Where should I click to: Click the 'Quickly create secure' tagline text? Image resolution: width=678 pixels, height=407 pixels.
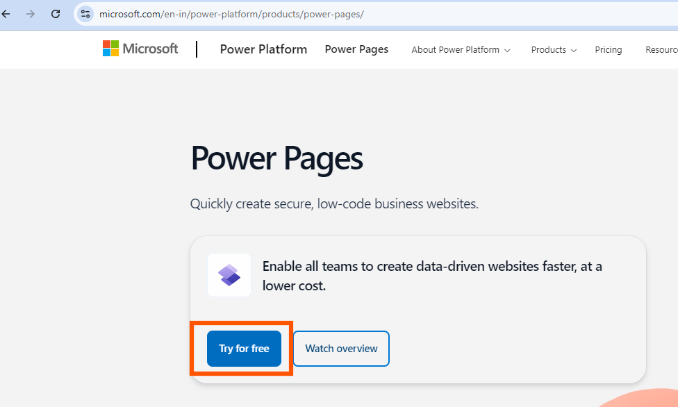tap(334, 204)
